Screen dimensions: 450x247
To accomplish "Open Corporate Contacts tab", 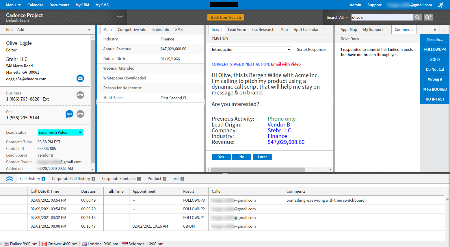I will coord(121,179).
